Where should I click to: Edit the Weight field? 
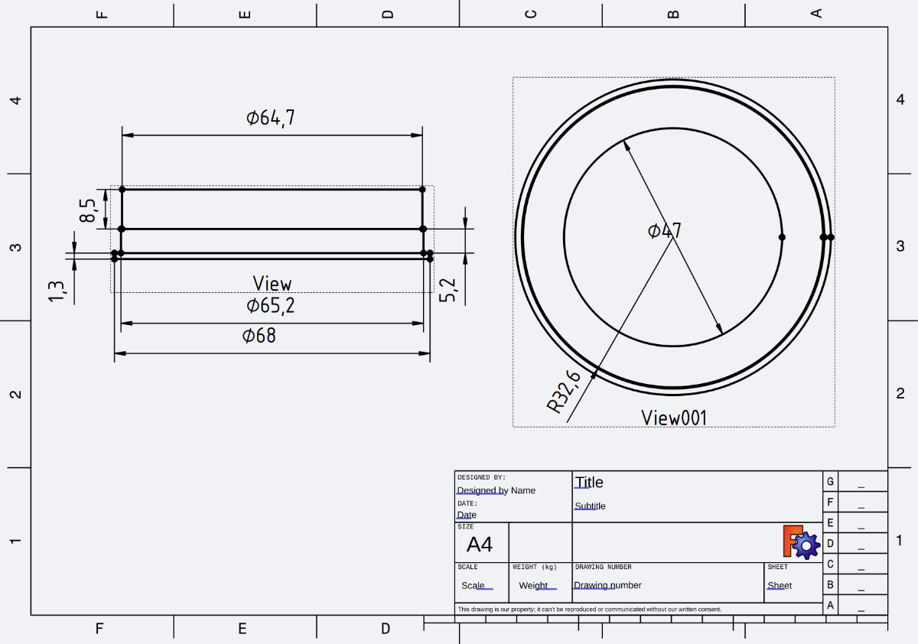533,585
